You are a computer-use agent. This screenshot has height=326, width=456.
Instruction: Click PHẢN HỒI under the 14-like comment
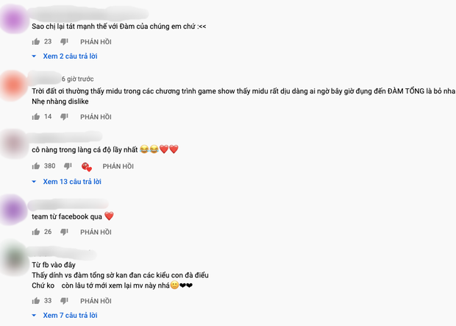pyautogui.click(x=96, y=117)
